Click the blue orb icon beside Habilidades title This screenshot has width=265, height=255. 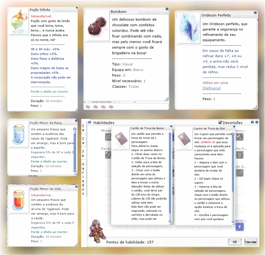[90, 122]
